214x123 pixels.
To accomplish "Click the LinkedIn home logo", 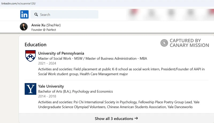I will 24,14.
